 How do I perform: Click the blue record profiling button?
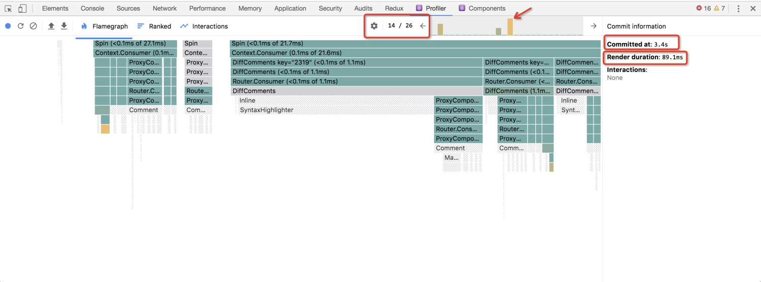click(x=8, y=26)
